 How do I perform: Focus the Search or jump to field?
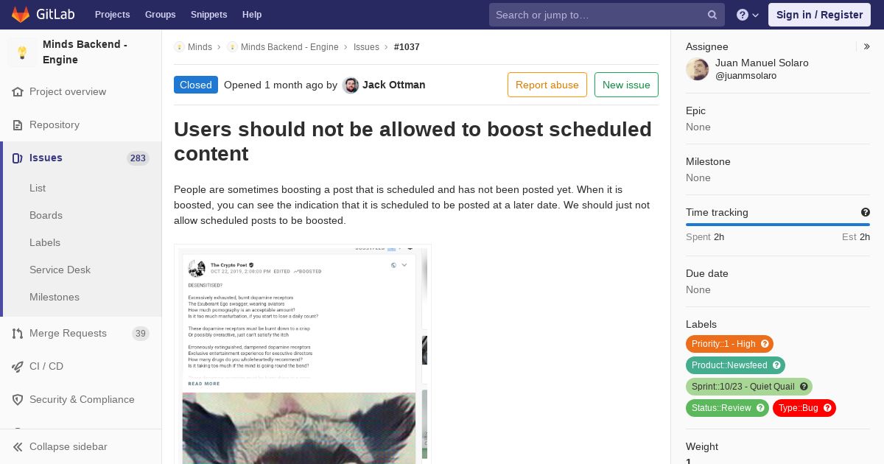[607, 15]
